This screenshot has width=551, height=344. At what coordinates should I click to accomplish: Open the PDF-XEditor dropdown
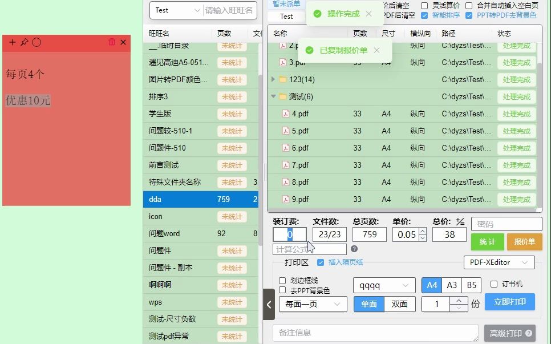(499, 262)
